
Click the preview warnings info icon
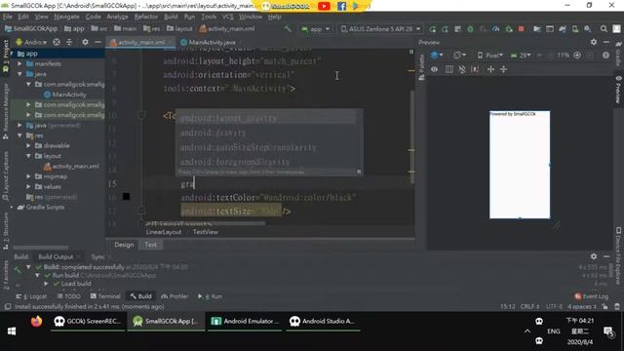coord(605,56)
